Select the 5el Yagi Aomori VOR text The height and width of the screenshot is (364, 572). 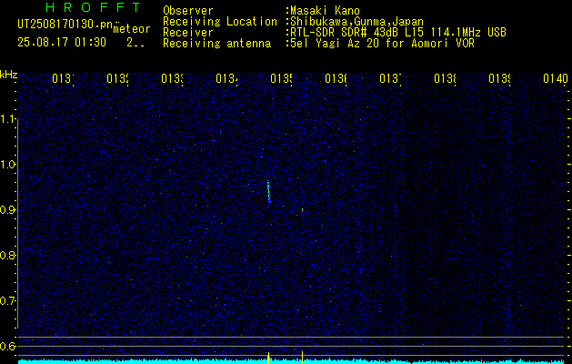380,44
